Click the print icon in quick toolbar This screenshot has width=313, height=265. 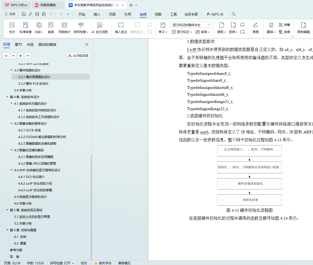point(37,14)
